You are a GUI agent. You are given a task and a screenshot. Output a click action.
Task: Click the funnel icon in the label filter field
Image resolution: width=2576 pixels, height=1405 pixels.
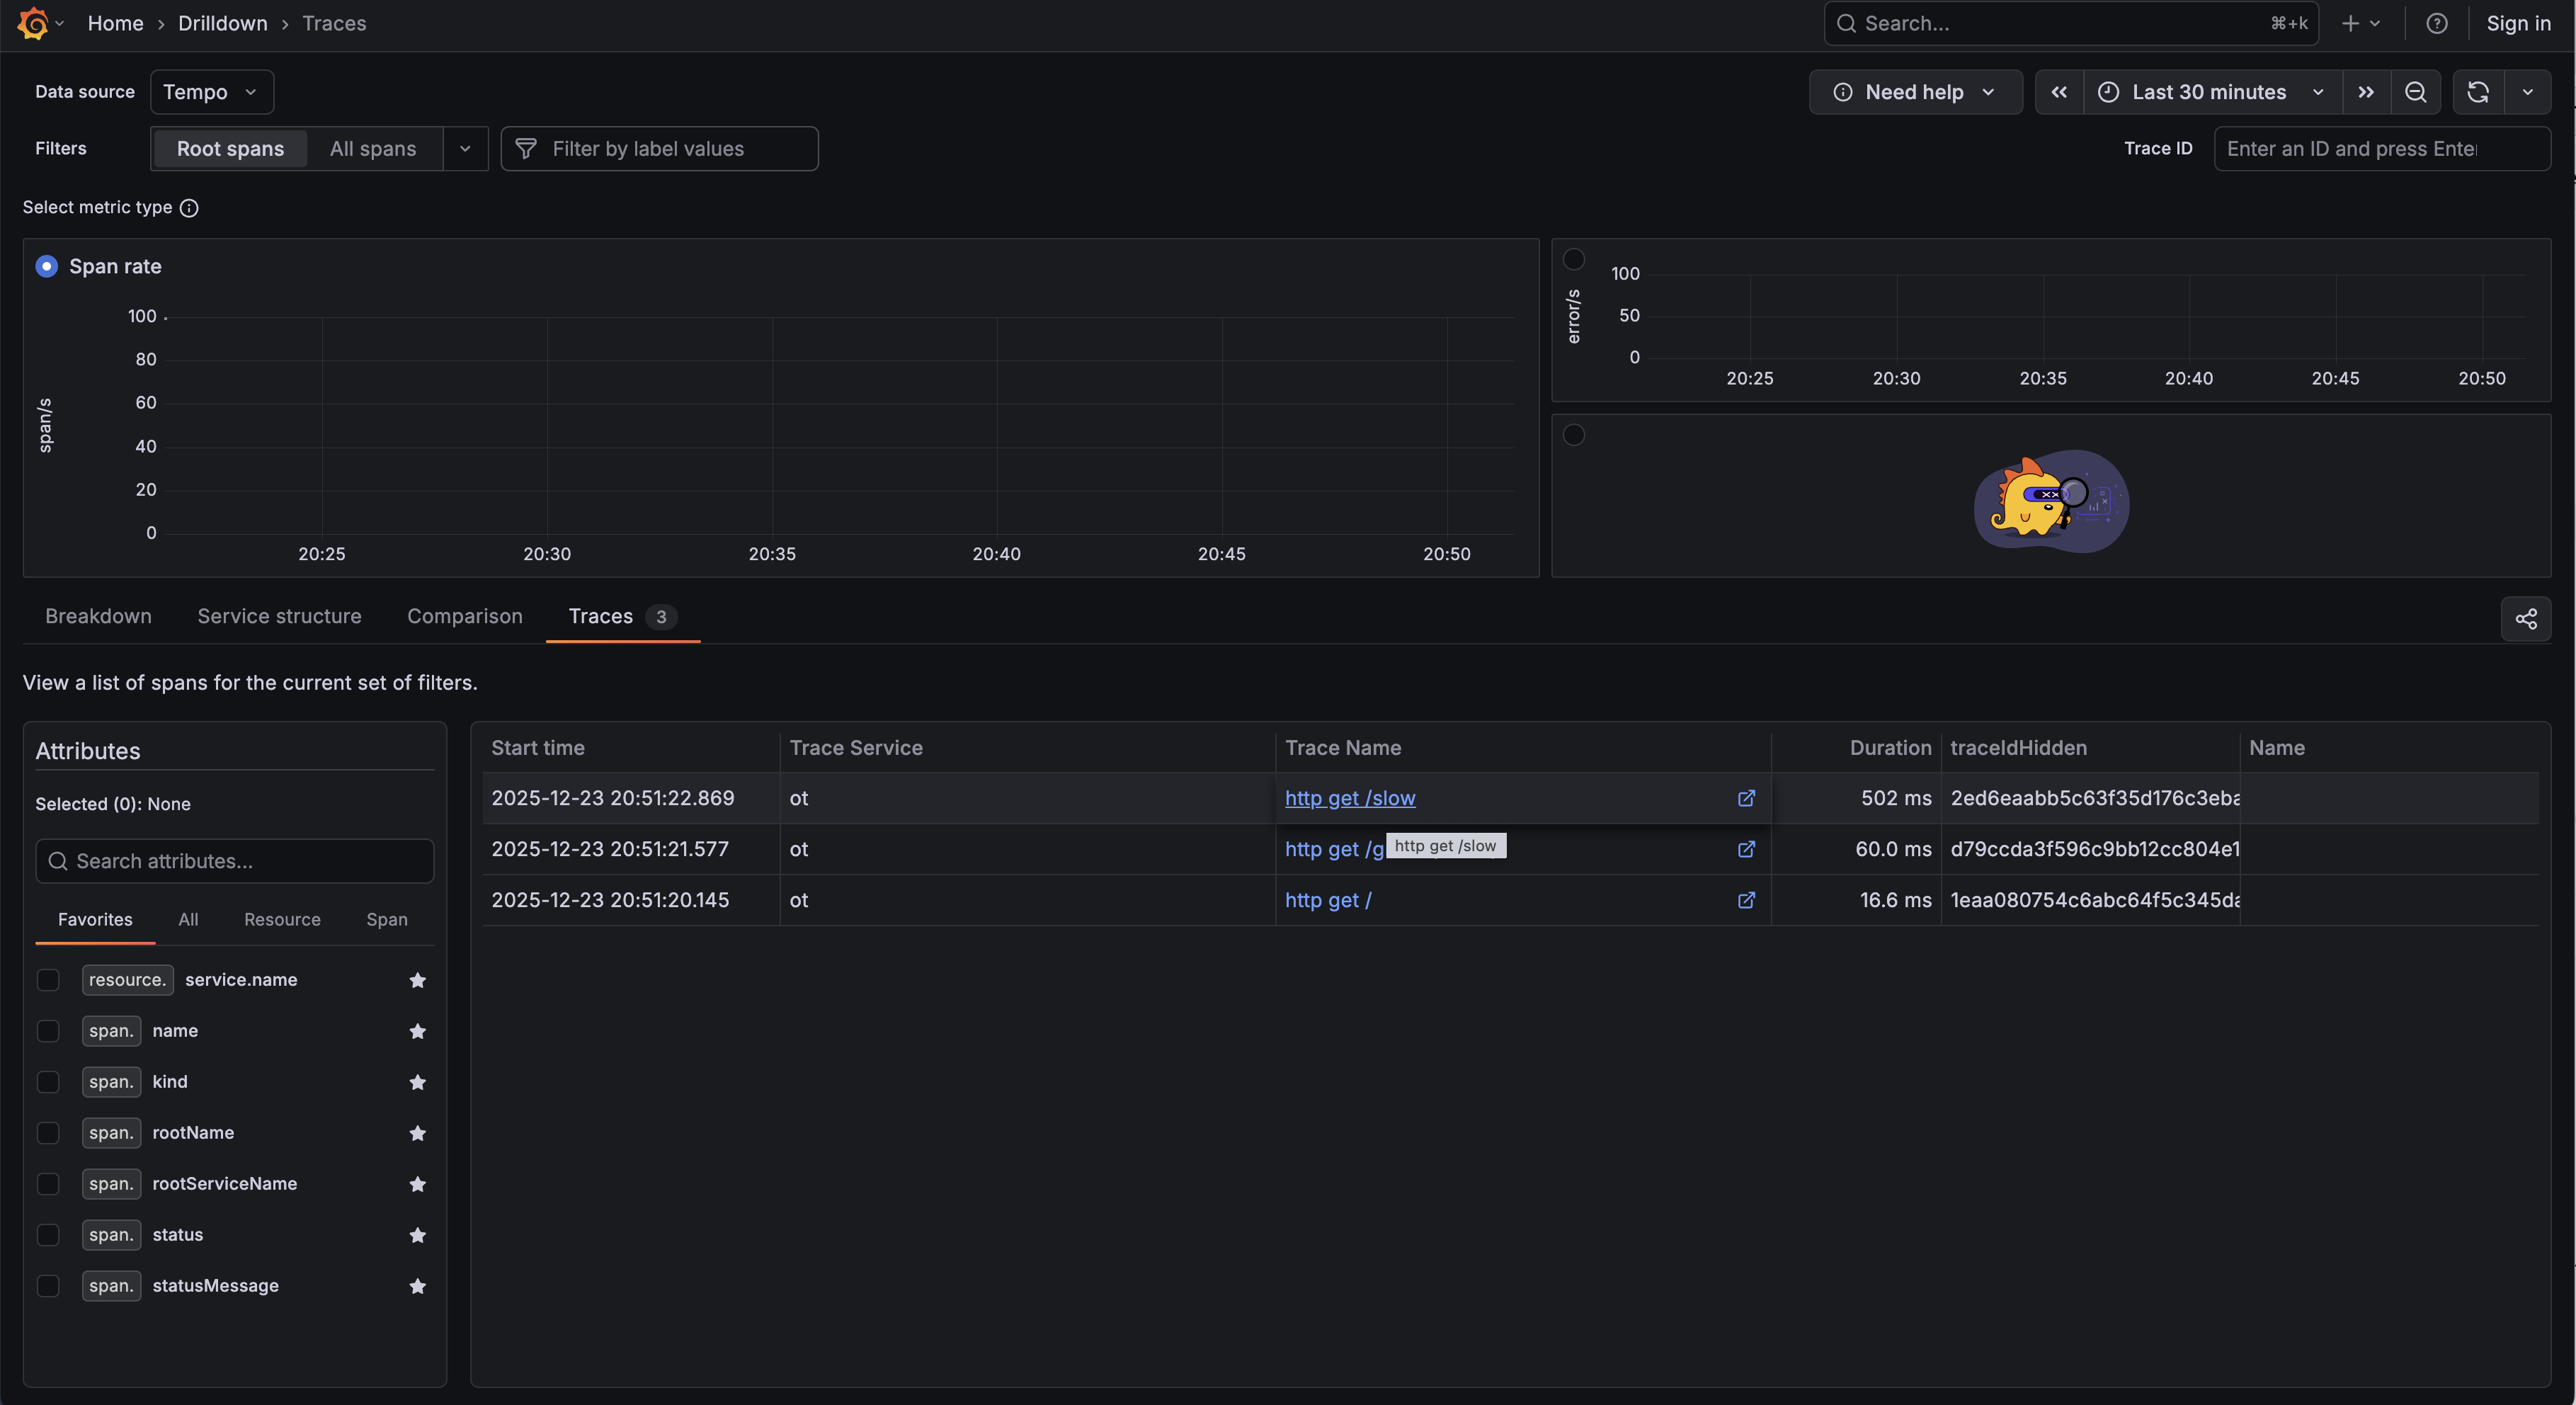[526, 148]
